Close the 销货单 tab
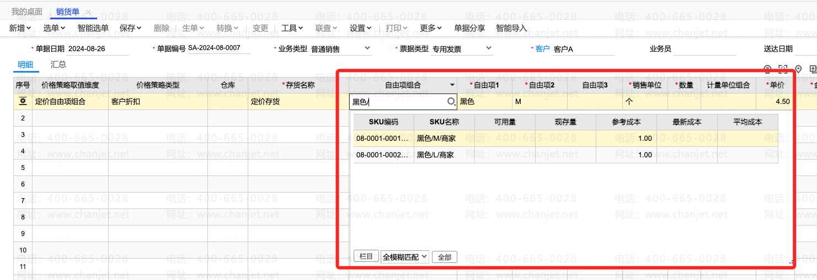817x280 pixels. (88, 12)
